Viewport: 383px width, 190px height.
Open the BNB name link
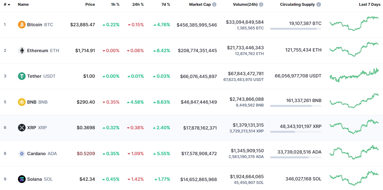[32, 102]
